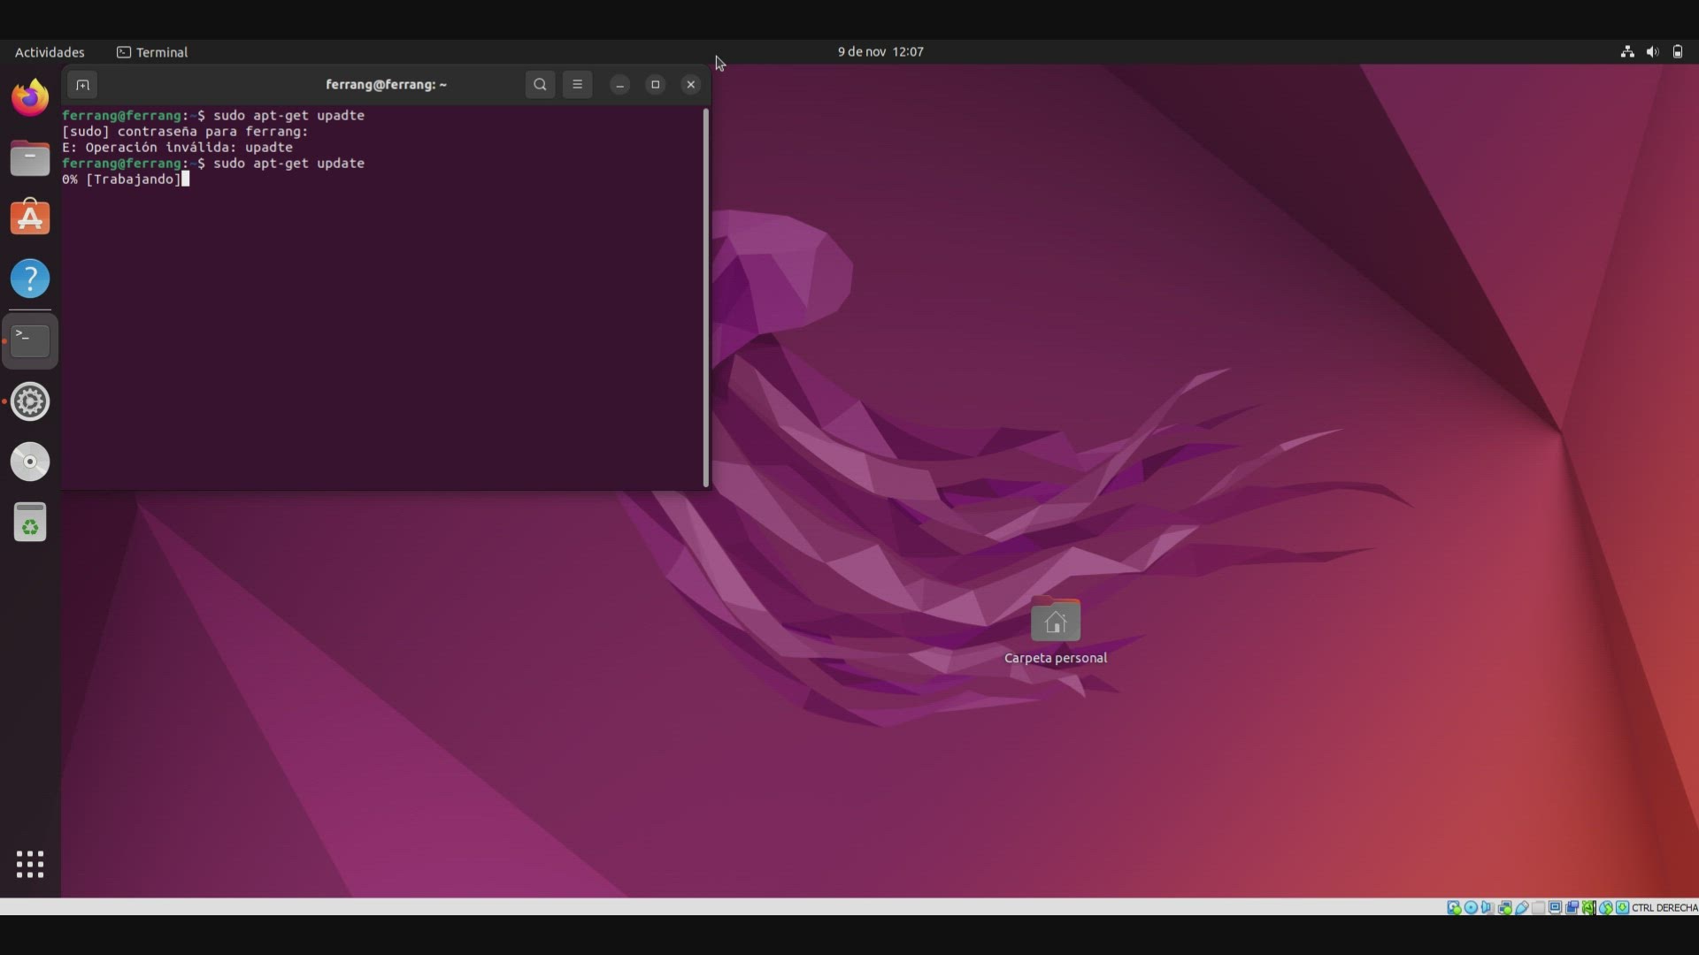
Task: Open the Carpeta personal desktop folder
Action: click(x=1056, y=631)
